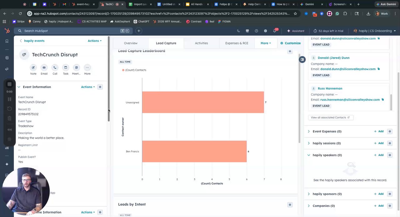This screenshot has width=400, height=217.
Task: Add a hapily speakers record
Action: pyautogui.click(x=379, y=155)
